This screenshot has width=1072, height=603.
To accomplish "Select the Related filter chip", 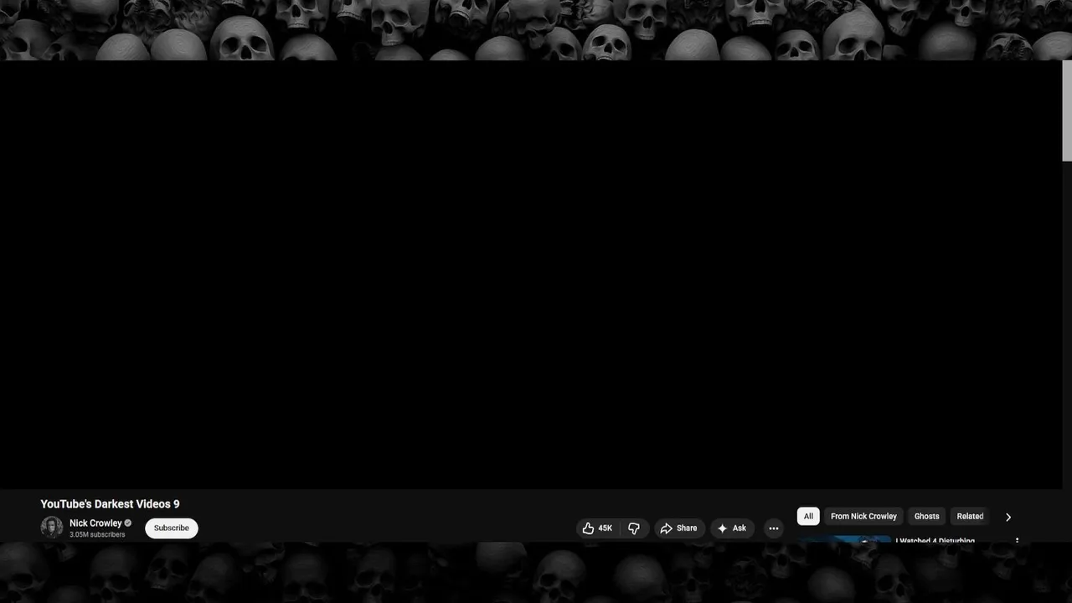I will pyautogui.click(x=970, y=517).
